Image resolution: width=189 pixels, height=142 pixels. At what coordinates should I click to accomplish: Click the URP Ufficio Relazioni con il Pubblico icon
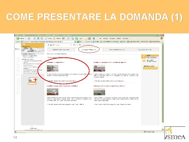(x=144, y=57)
